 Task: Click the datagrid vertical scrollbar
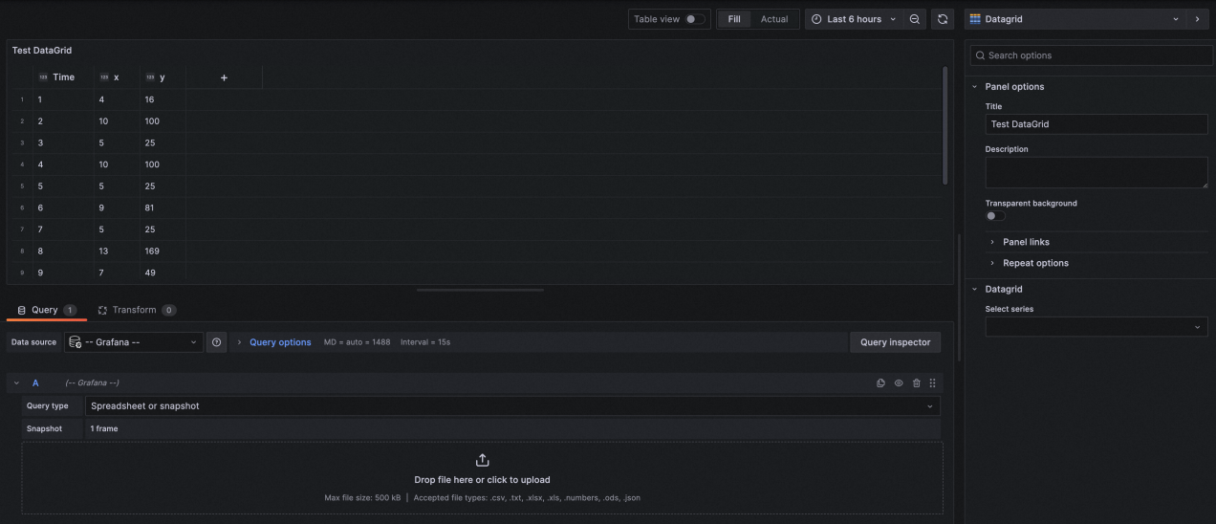coord(945,125)
